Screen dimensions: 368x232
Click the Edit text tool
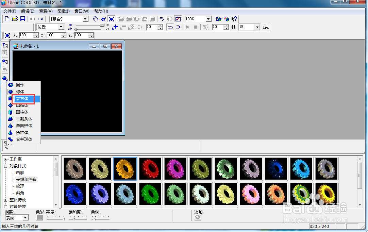(5, 53)
